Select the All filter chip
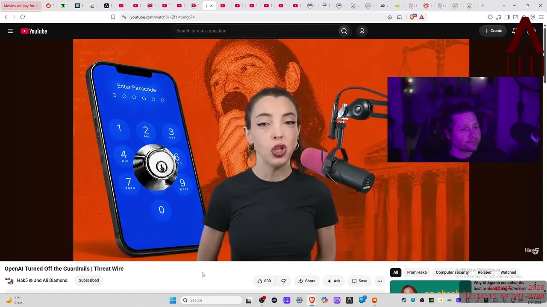The height and width of the screenshot is (307, 547). (396, 272)
